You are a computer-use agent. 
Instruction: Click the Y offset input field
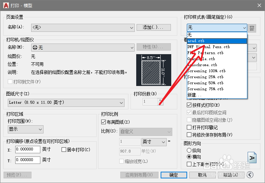click(28, 160)
